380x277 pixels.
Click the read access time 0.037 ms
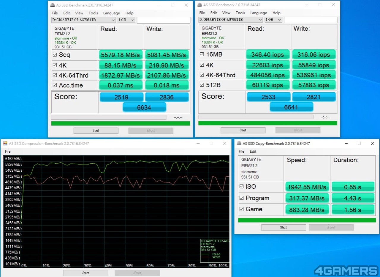(121, 85)
